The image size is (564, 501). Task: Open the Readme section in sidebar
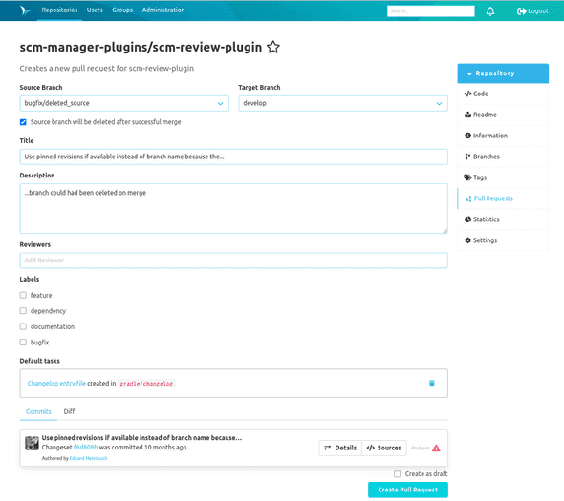[503, 115]
